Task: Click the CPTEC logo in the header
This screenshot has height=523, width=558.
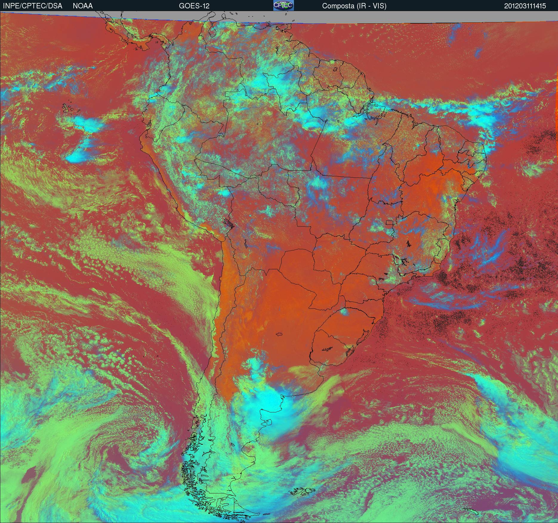Action: tap(283, 5)
